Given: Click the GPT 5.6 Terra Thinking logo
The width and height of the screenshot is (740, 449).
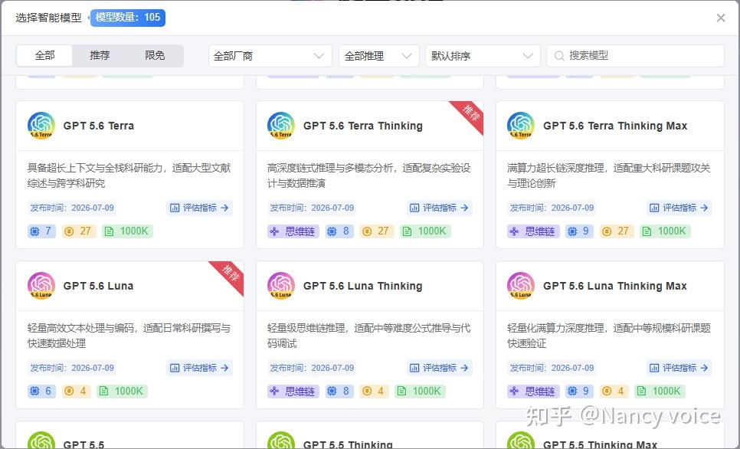Looking at the screenshot, I should [281, 126].
